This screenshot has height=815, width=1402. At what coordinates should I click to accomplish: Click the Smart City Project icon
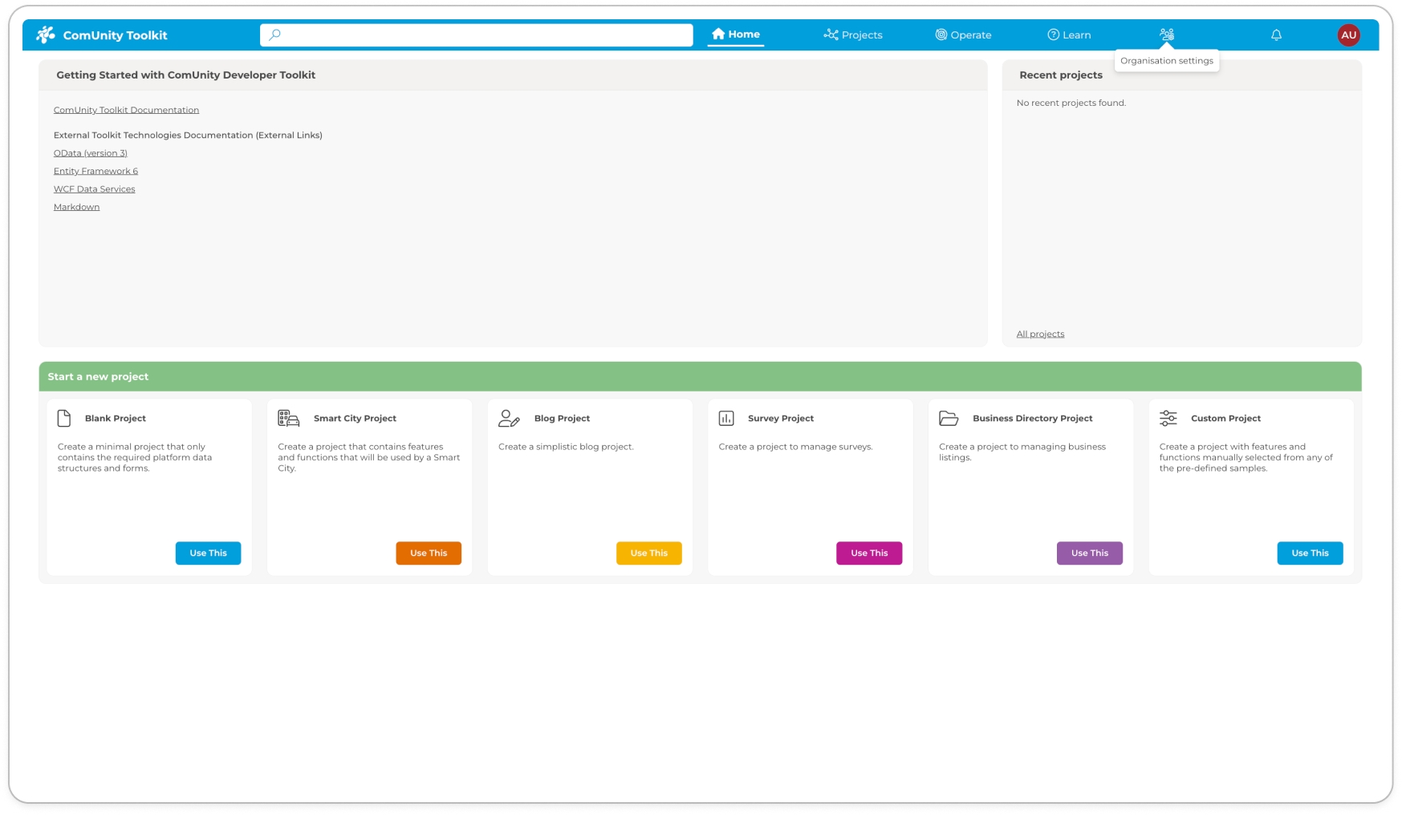click(288, 418)
